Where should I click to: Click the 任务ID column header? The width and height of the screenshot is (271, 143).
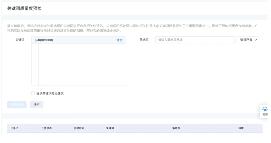coord(15,128)
